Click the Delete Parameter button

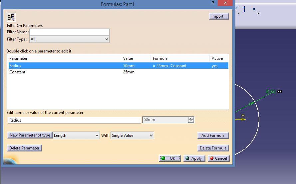[24, 148]
